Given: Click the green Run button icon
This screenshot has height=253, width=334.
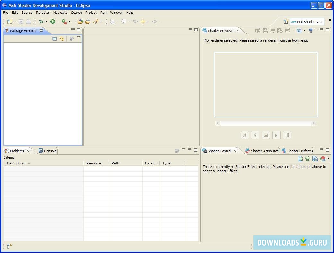Looking at the screenshot, I should (x=53, y=21).
